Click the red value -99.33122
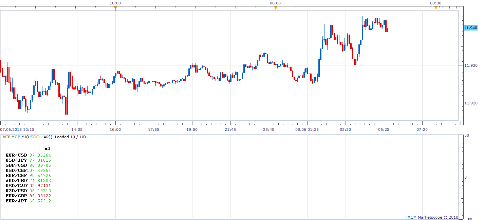 39,196
